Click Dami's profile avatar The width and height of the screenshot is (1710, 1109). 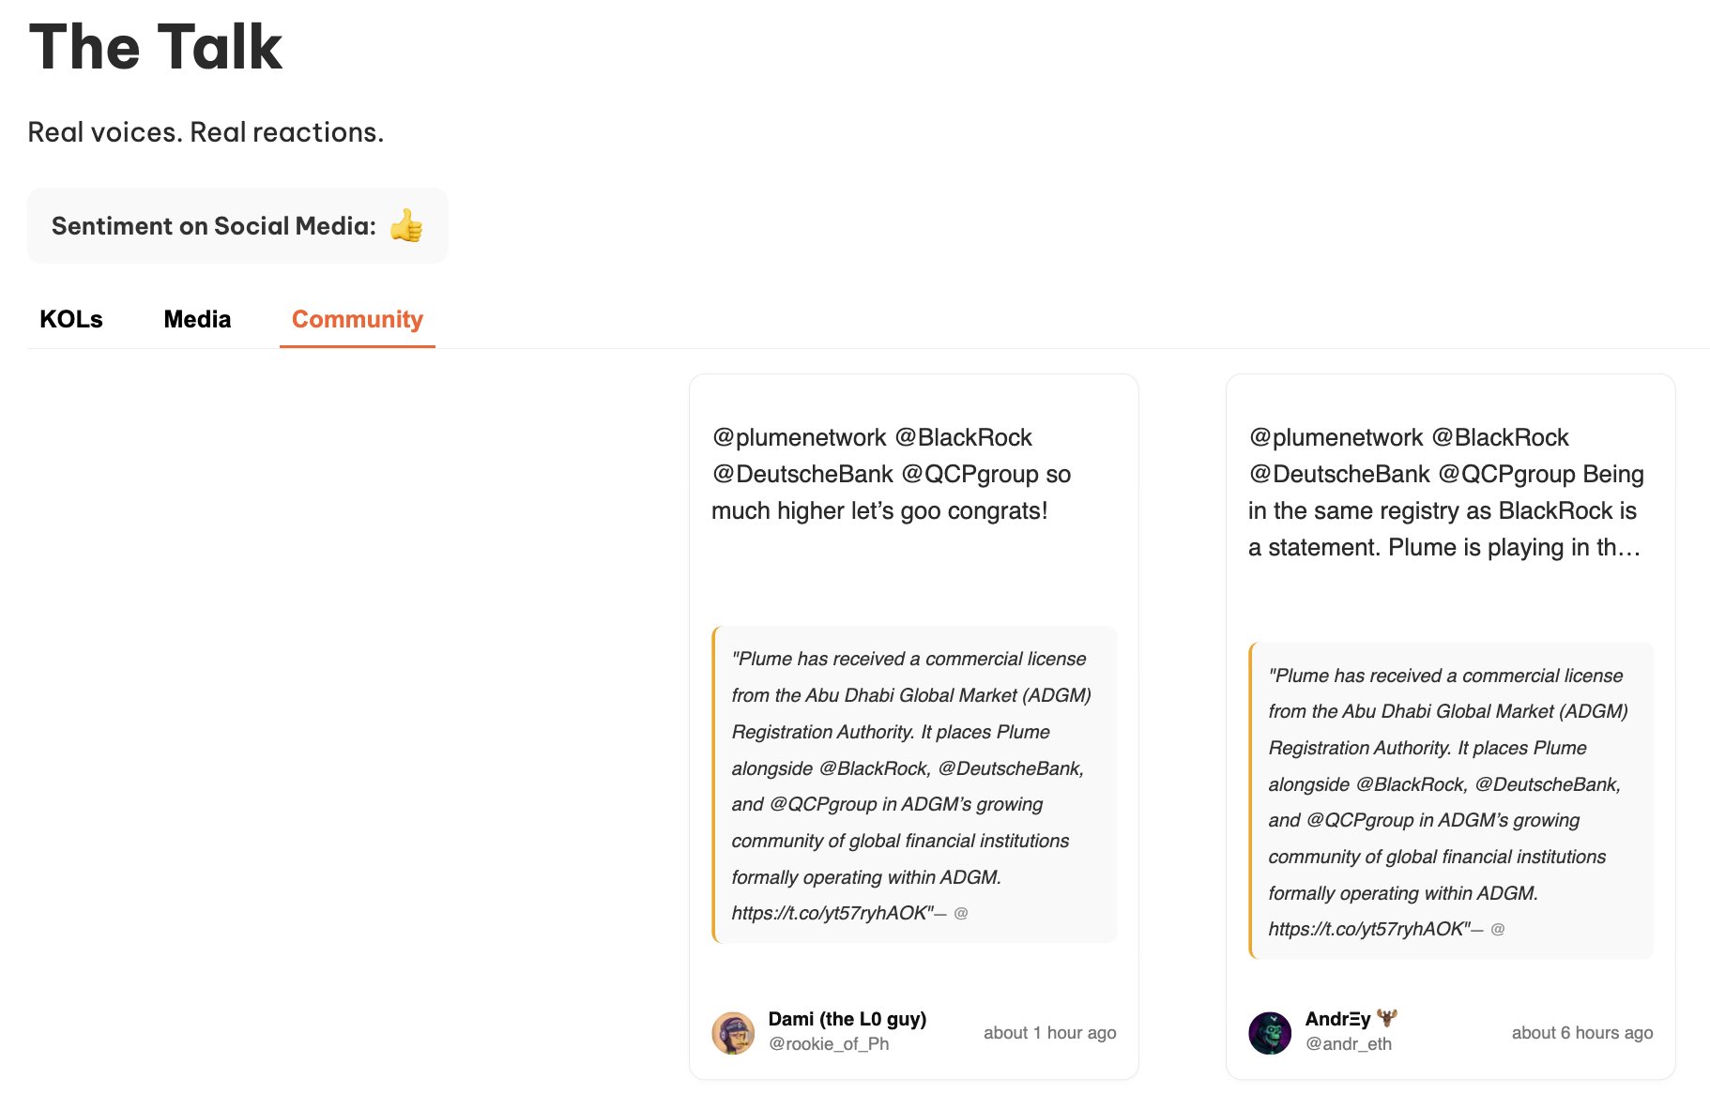(733, 1033)
